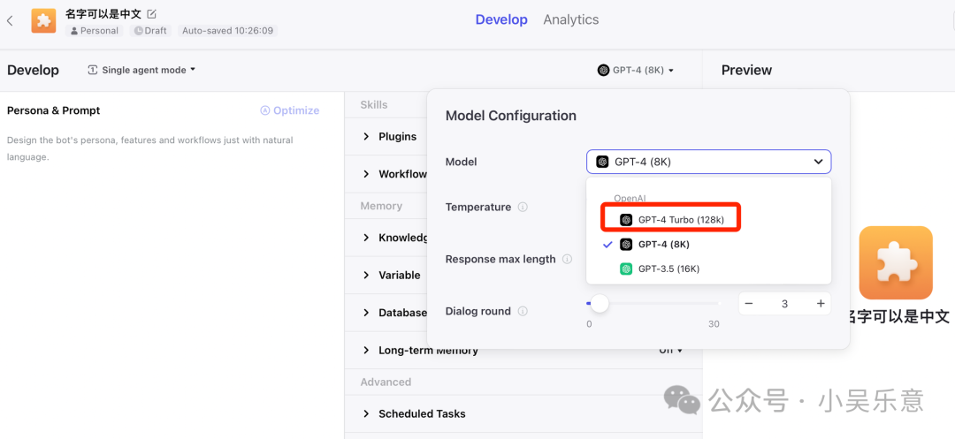Screen dimensions: 955x439
Task: Click the info icon beside Response max length
Action: point(567,259)
